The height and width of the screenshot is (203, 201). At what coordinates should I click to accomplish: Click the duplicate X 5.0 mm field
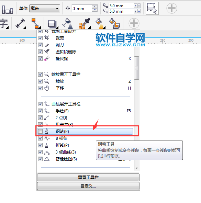pos(121,6)
